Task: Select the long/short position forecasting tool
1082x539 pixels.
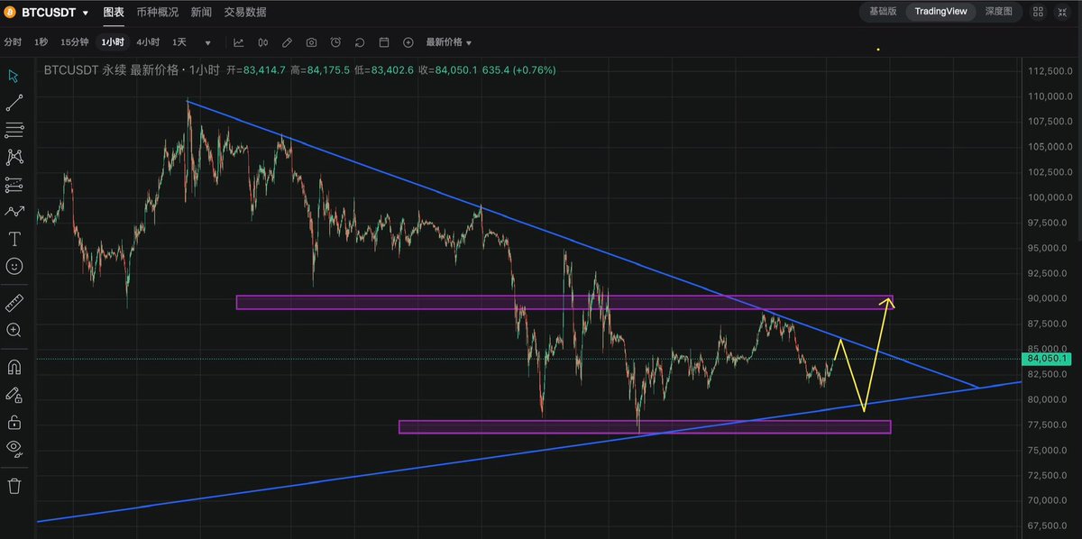Action: [x=14, y=185]
